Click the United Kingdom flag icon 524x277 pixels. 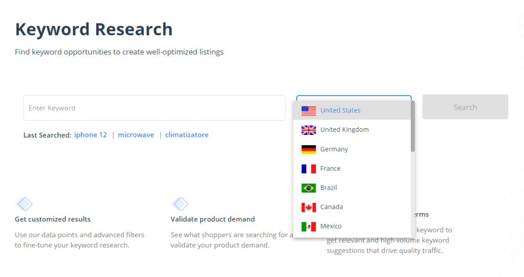pos(309,130)
